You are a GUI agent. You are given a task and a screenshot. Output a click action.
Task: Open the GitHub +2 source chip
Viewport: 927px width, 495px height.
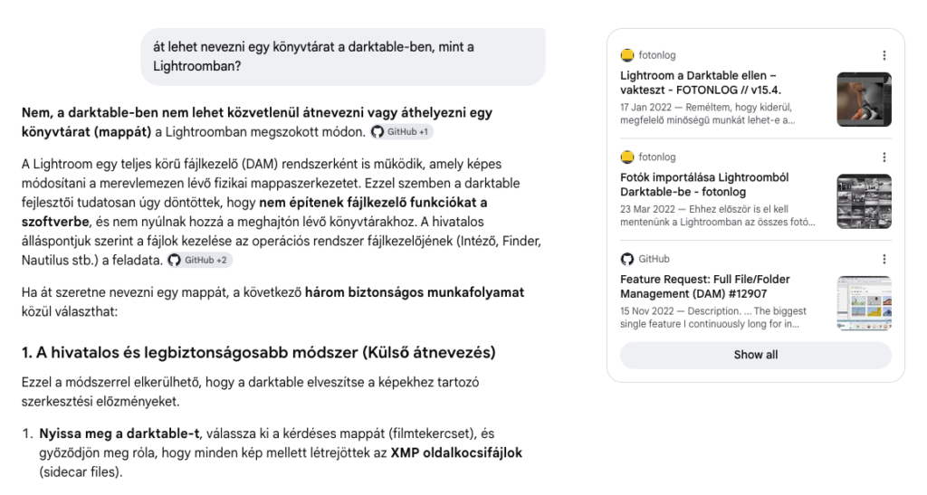pyautogui.click(x=199, y=260)
